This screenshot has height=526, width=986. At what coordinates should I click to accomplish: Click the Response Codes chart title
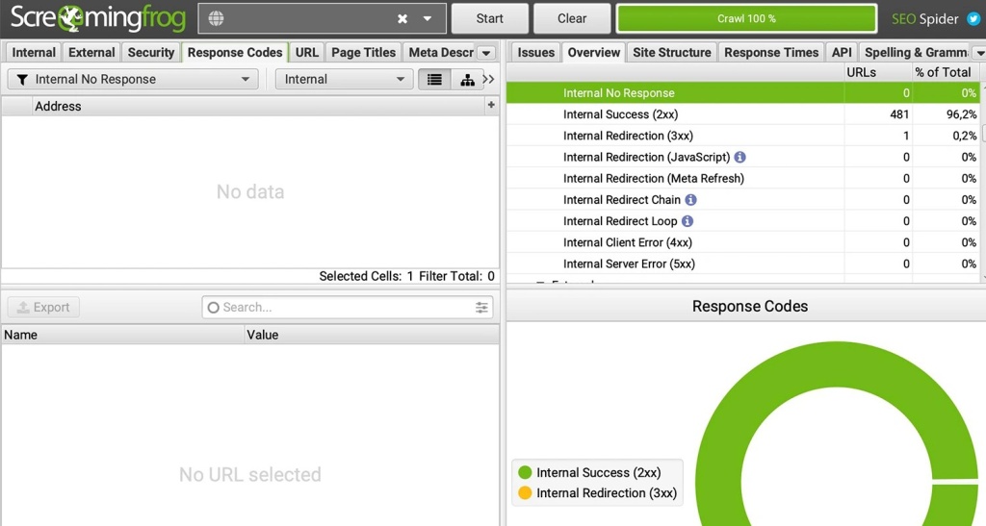tap(749, 307)
